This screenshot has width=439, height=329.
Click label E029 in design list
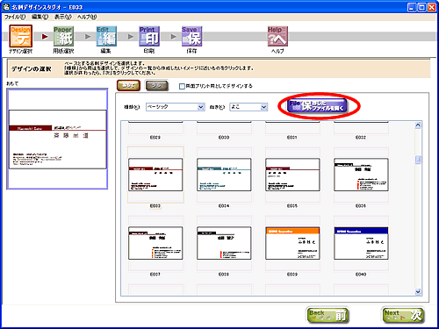point(155,138)
